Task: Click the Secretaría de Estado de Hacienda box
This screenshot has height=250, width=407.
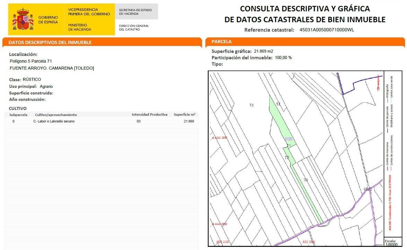Action: click(136, 11)
